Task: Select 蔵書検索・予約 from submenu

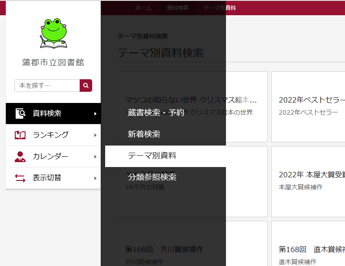Action: pos(166,112)
